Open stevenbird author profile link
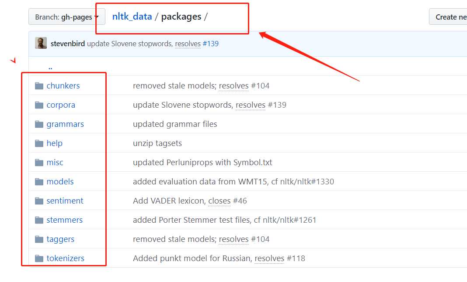 tap(68, 44)
